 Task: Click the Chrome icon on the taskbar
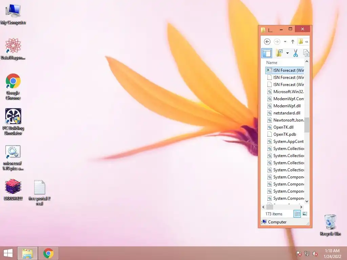tap(48, 253)
